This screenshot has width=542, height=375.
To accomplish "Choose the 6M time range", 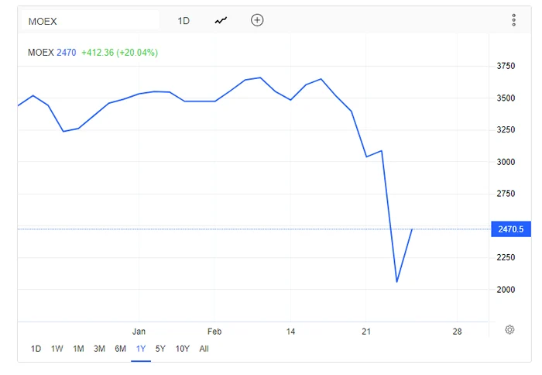I will 121,349.
